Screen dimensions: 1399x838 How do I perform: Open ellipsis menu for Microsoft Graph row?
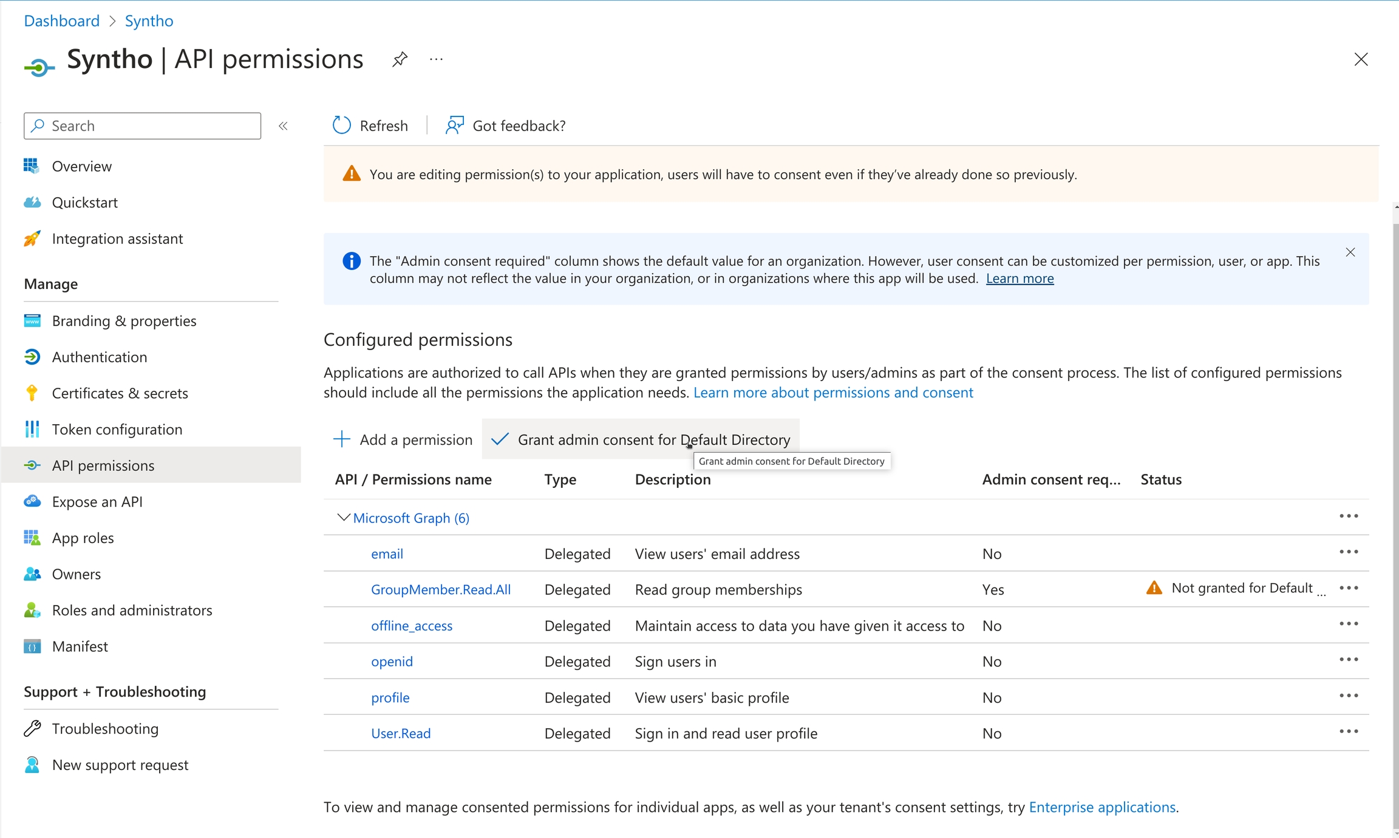point(1349,516)
